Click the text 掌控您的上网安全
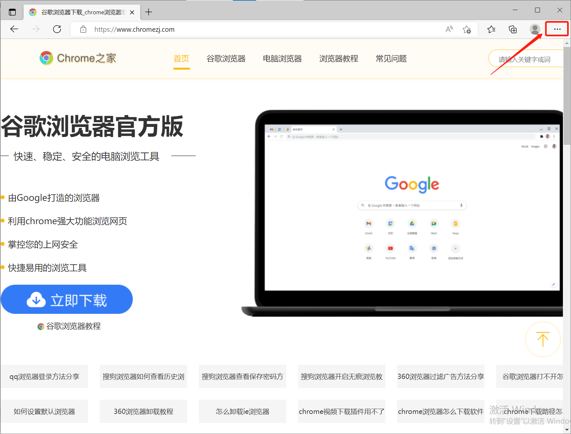The width and height of the screenshot is (571, 434). pos(43,244)
